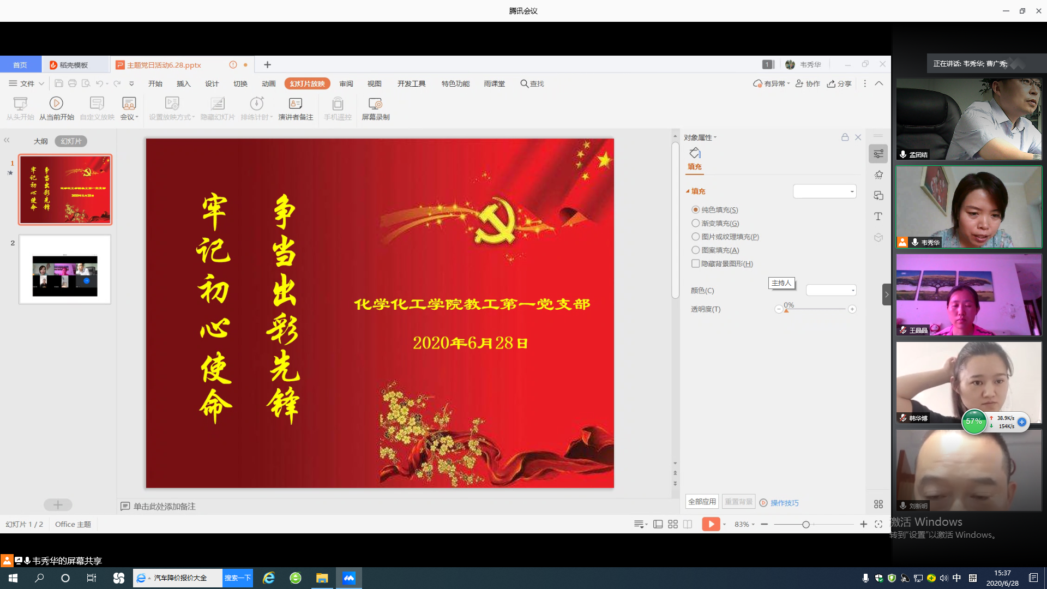This screenshot has width=1047, height=589.
Task: Open the 操作技巧 link
Action: (784, 503)
